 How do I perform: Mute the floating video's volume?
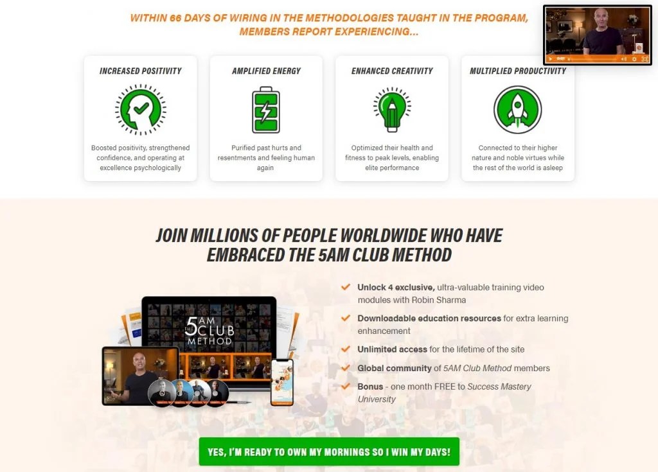pyautogui.click(x=623, y=59)
